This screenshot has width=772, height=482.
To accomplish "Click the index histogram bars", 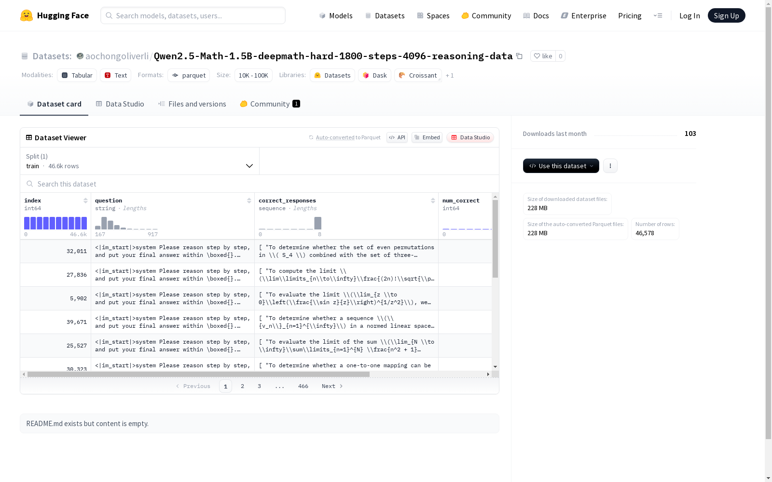I will 55,223.
